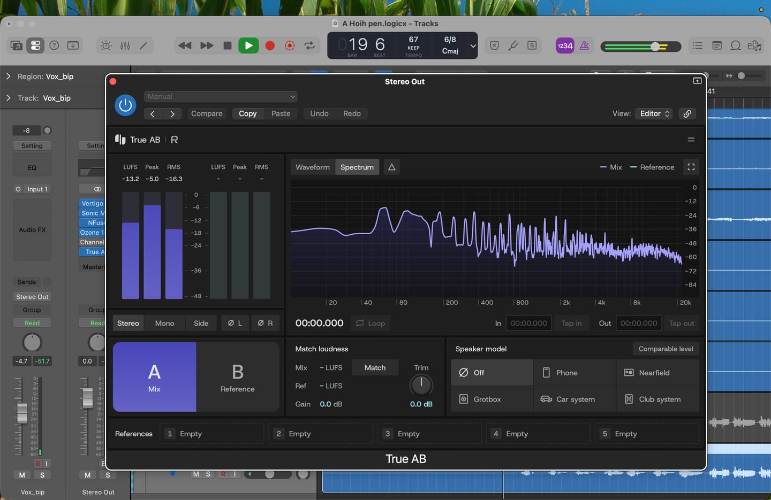The height and width of the screenshot is (500, 771).
Task: Toggle the True AB plugin power button
Action: [x=125, y=105]
